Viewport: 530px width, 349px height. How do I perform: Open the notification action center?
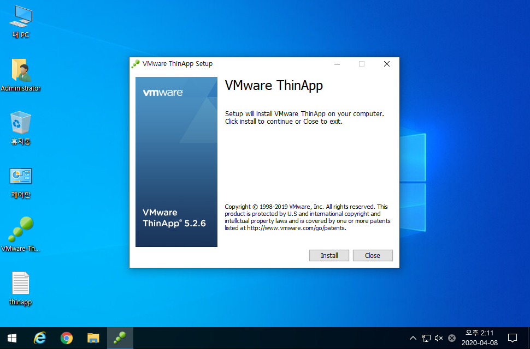[513, 338]
